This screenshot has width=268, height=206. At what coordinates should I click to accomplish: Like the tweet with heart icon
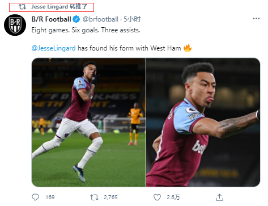pyautogui.click(x=157, y=197)
